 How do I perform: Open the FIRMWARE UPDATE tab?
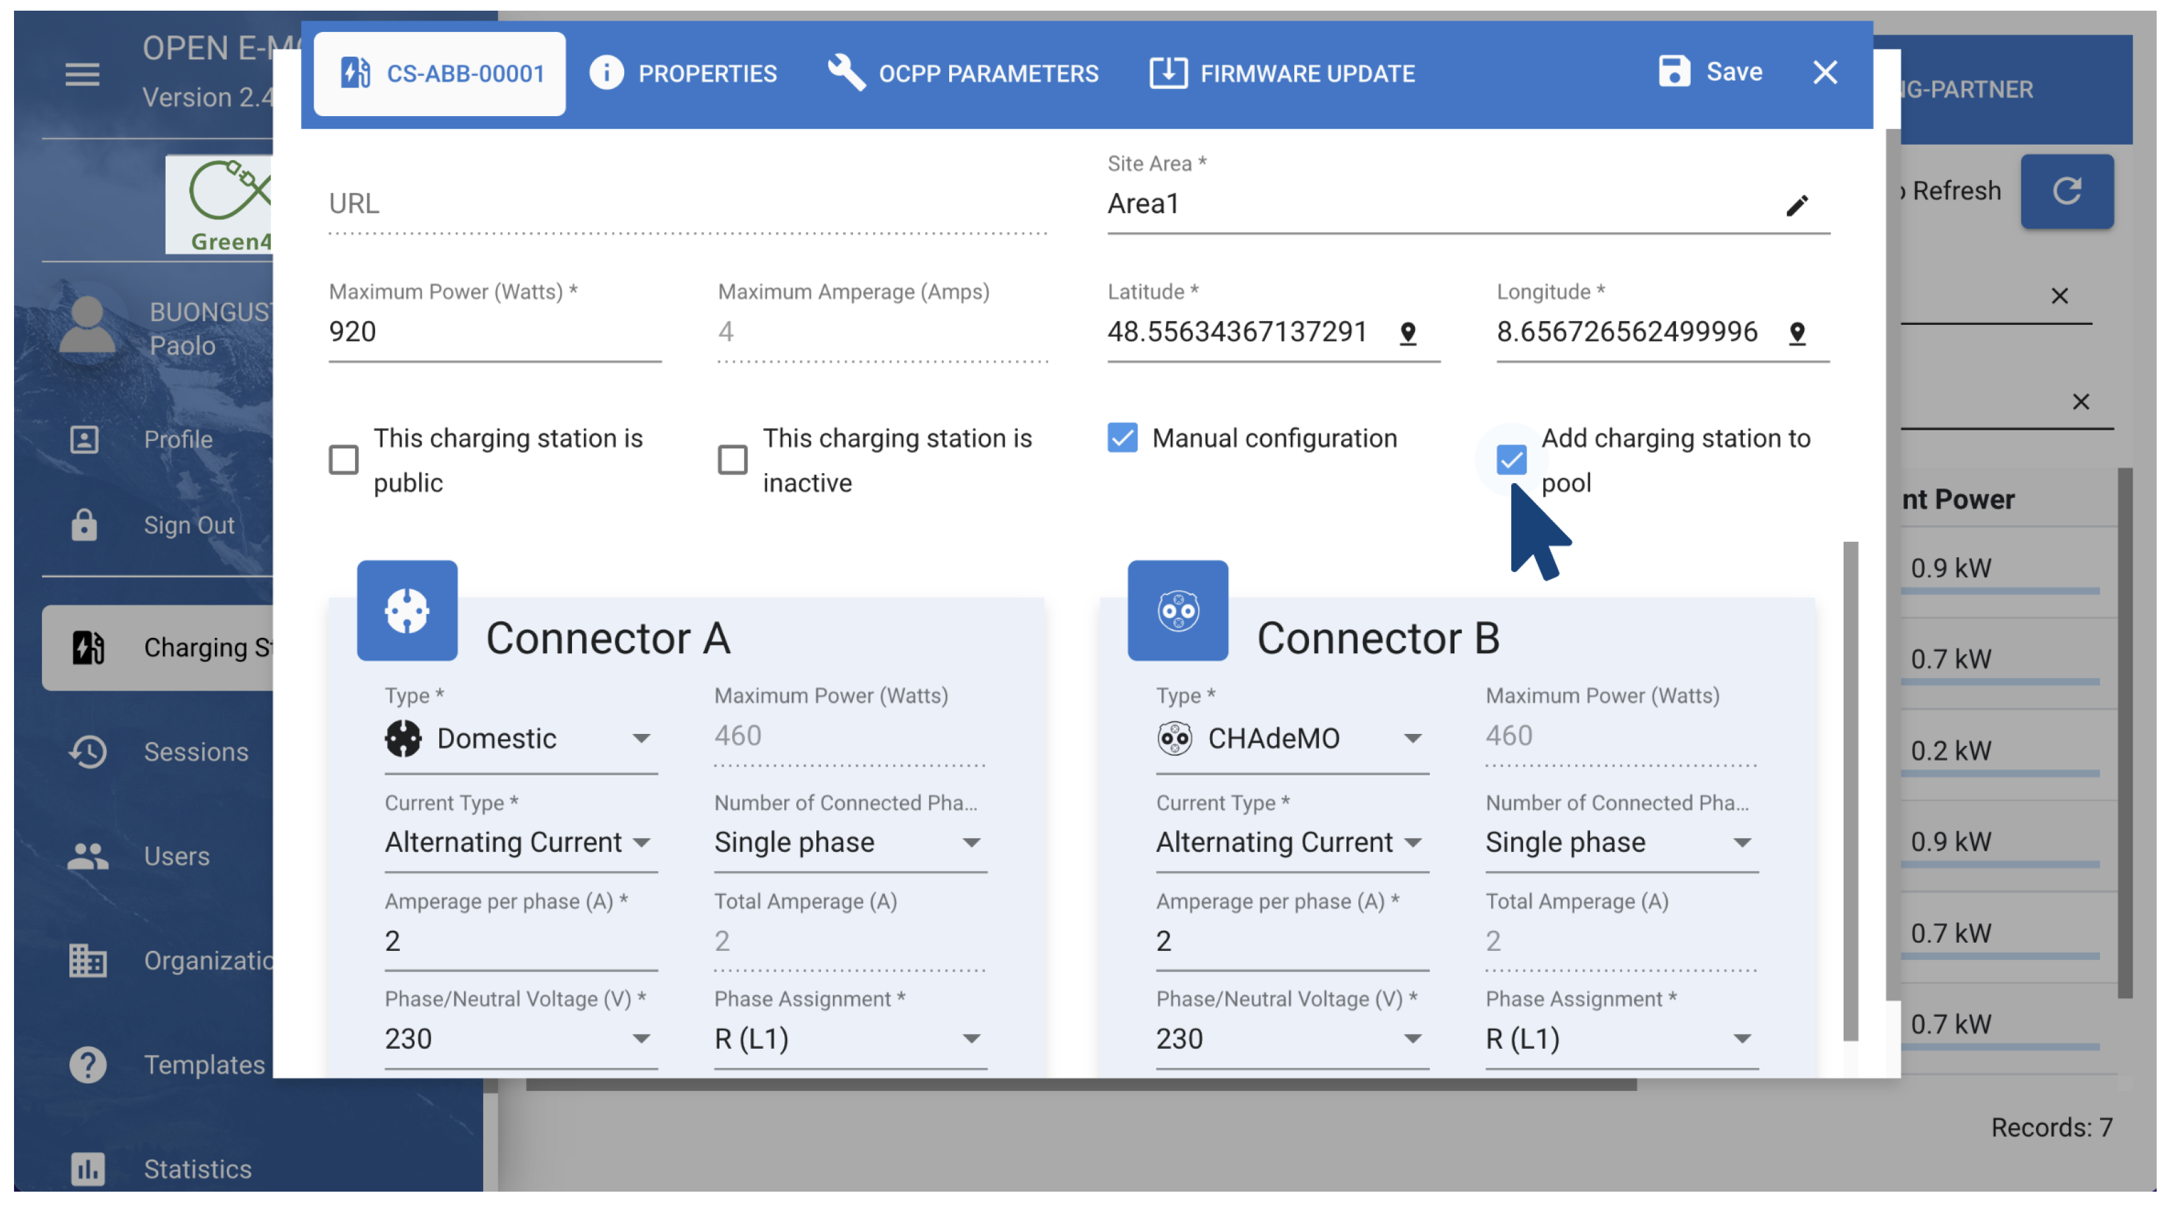1282,73
